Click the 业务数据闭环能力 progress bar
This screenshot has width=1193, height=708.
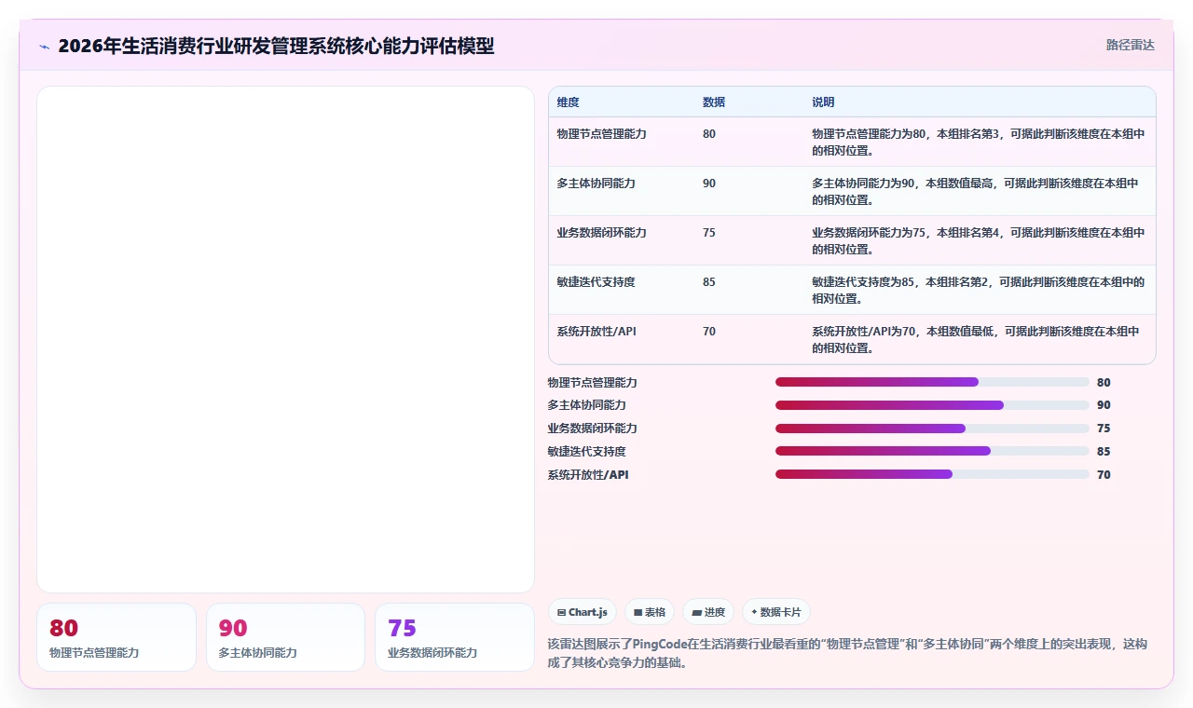[x=932, y=429]
